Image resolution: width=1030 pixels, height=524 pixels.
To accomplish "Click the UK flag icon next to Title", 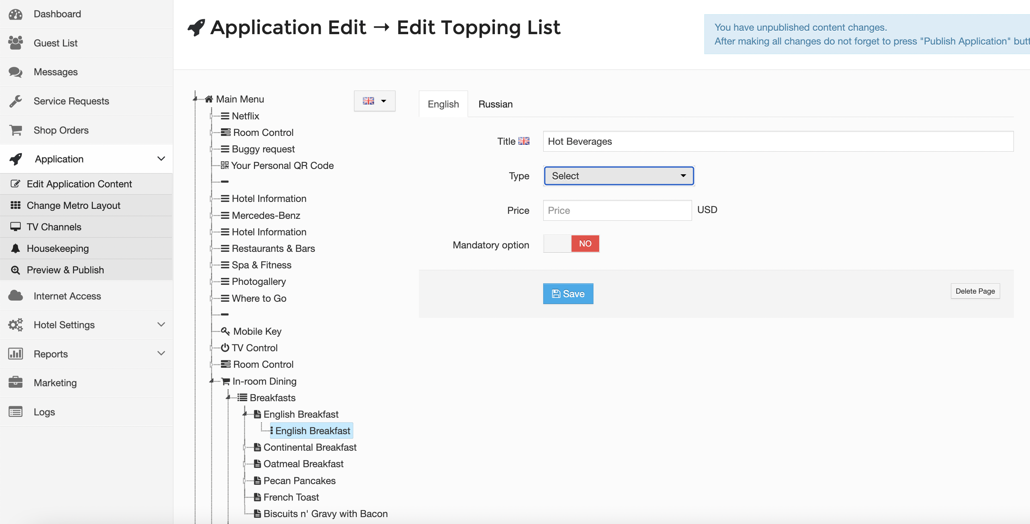I will (524, 141).
